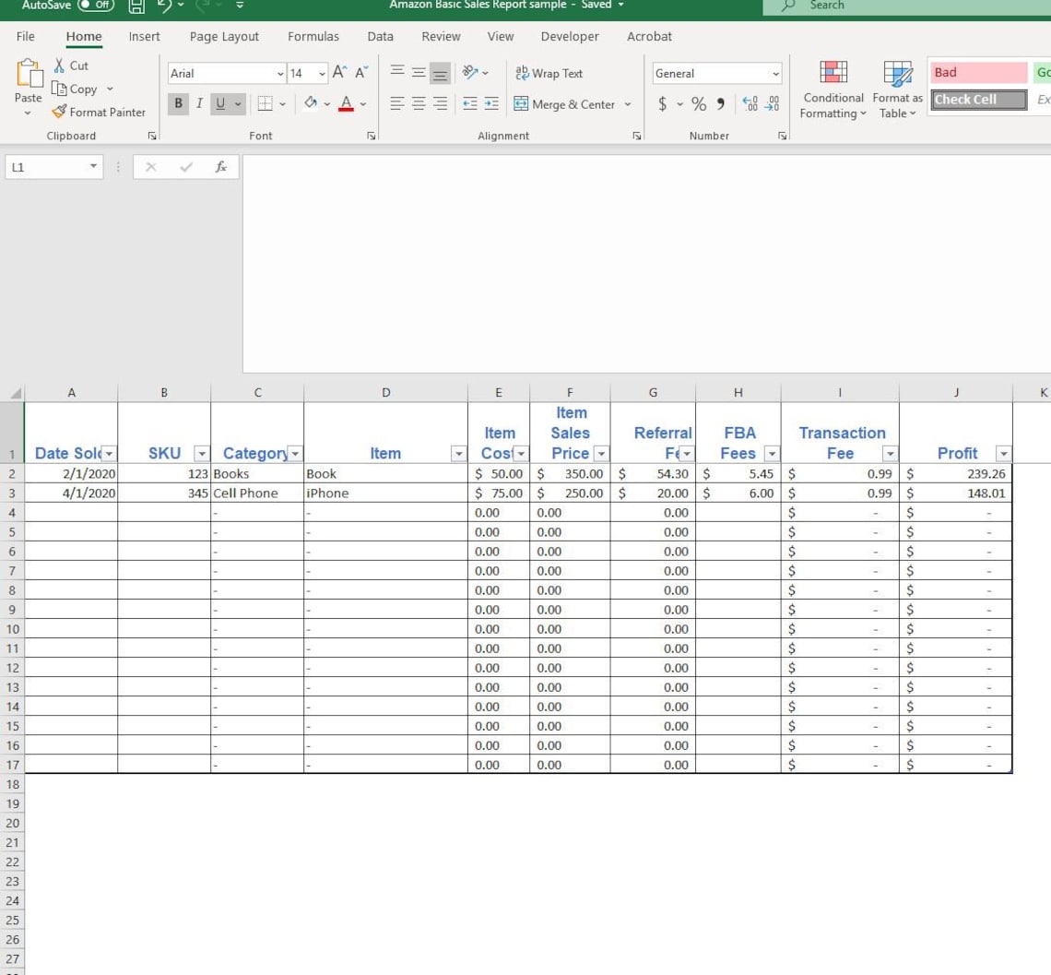Switch to the Formulas ribbon tab
Viewport: 1051px width, 975px height.
point(313,37)
